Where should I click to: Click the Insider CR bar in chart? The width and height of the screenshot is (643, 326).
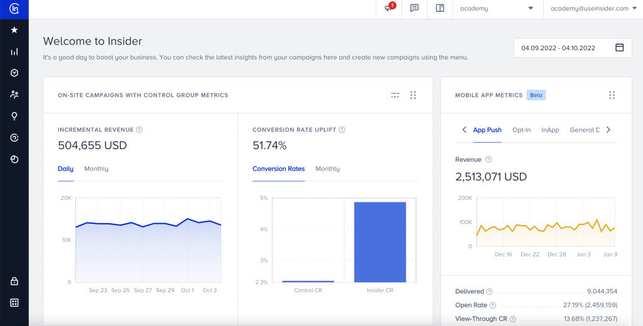pyautogui.click(x=380, y=241)
